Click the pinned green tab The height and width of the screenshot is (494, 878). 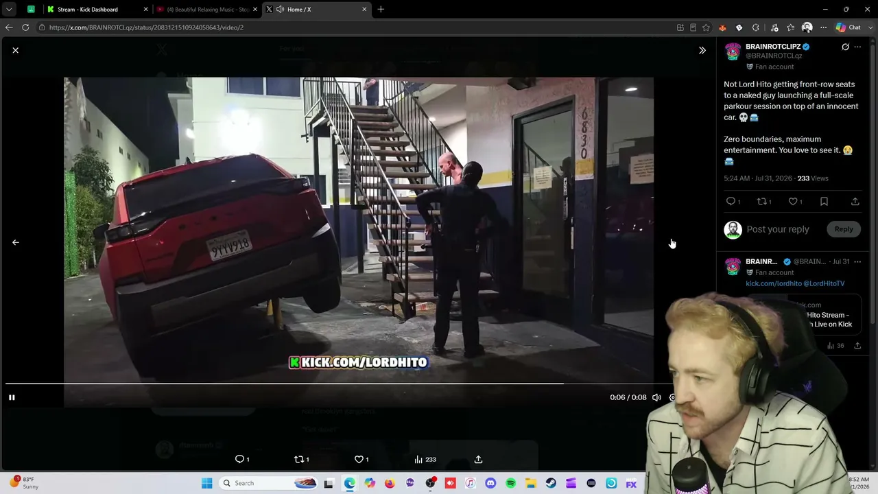coord(31,10)
